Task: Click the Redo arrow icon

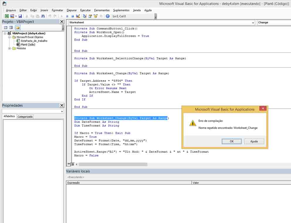Action: (55, 16)
